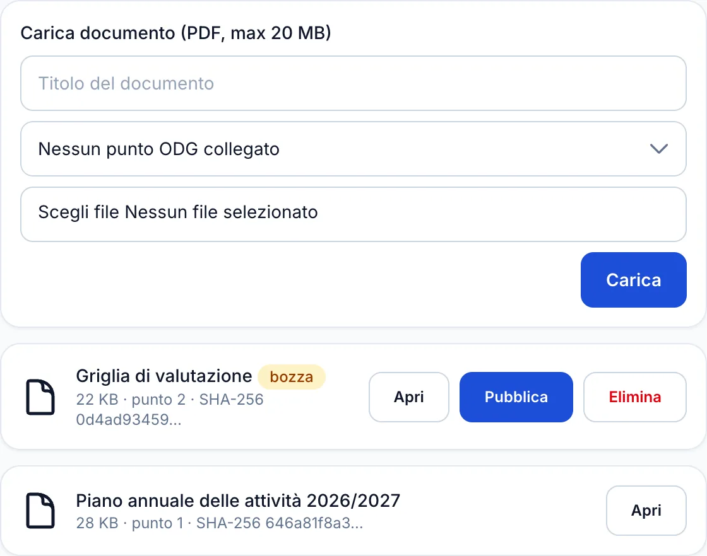
Task: Publish Griglia di valutazione with Pubblica
Action: point(516,397)
